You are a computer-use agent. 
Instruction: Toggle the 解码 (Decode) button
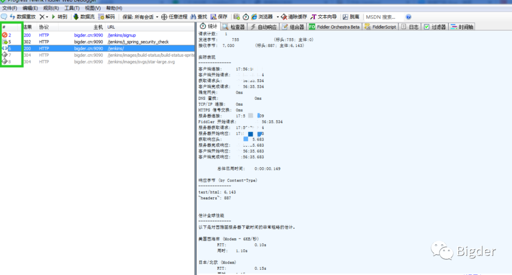pos(107,17)
